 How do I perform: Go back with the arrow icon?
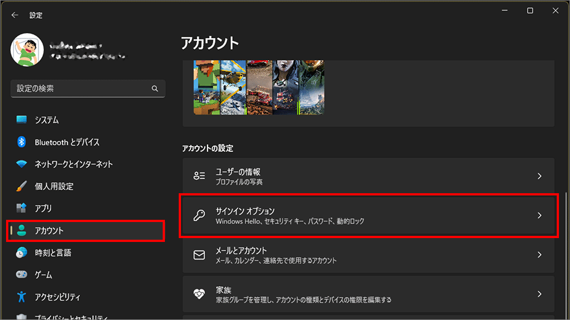[x=14, y=15]
